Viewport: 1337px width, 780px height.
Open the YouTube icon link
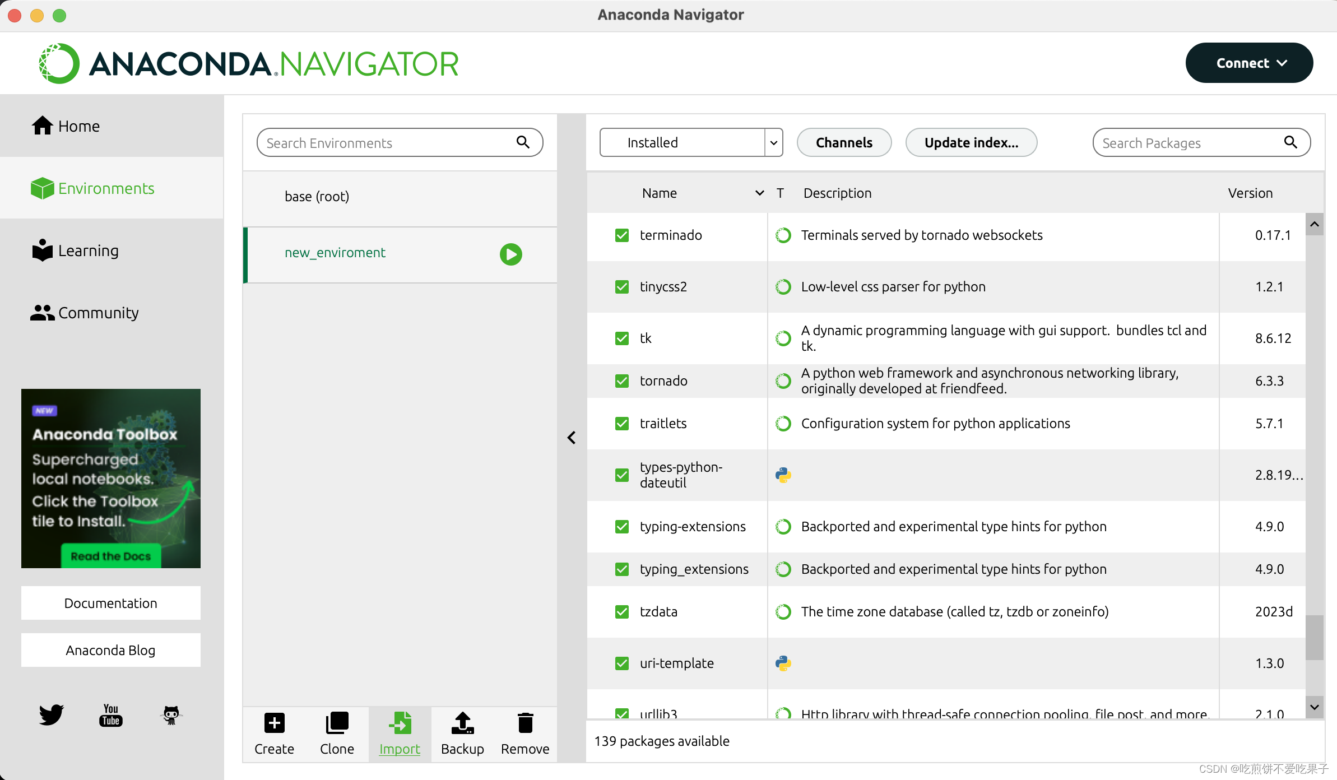tap(111, 715)
